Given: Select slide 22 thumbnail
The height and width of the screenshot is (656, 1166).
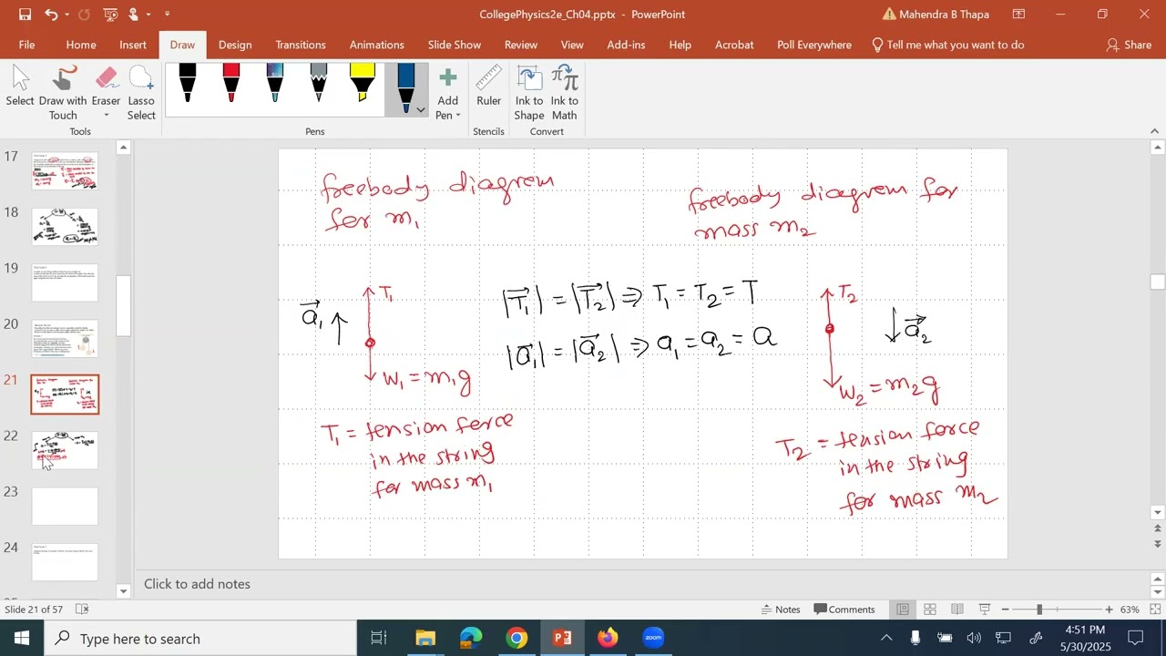Looking at the screenshot, I should pos(65,450).
